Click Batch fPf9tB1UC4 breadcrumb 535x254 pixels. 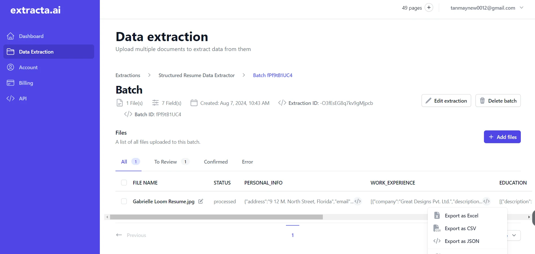pyautogui.click(x=273, y=75)
